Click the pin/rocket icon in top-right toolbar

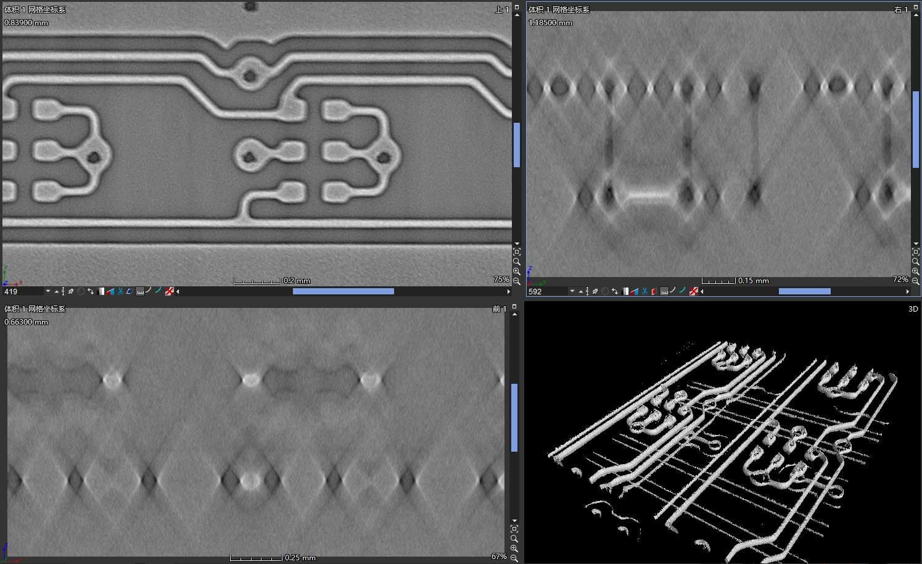[x=595, y=291]
